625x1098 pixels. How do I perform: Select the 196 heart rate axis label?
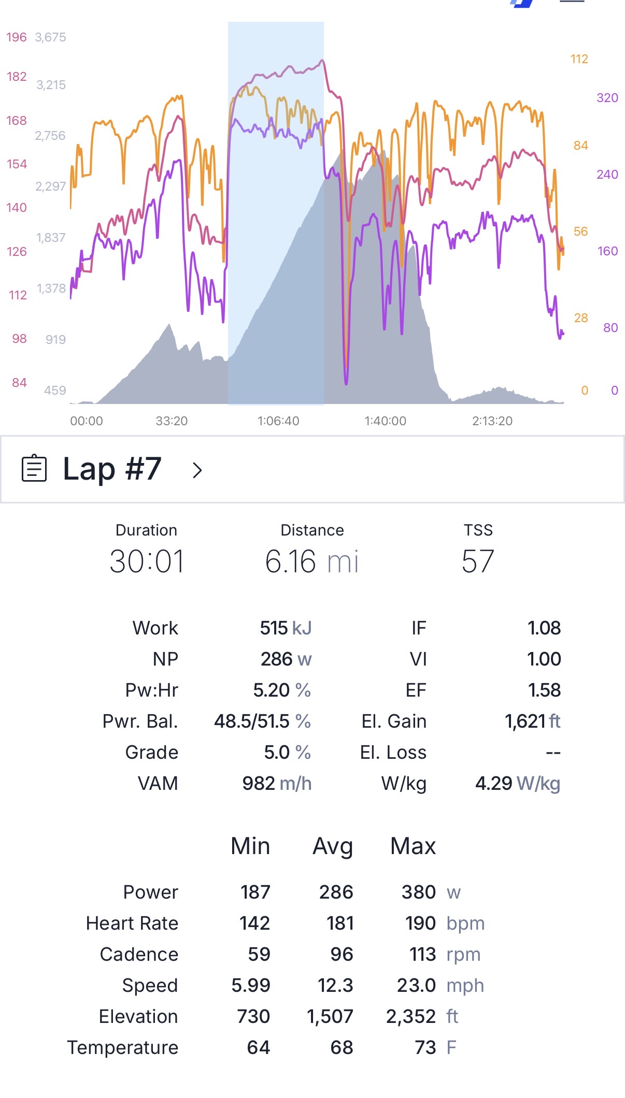tap(17, 37)
